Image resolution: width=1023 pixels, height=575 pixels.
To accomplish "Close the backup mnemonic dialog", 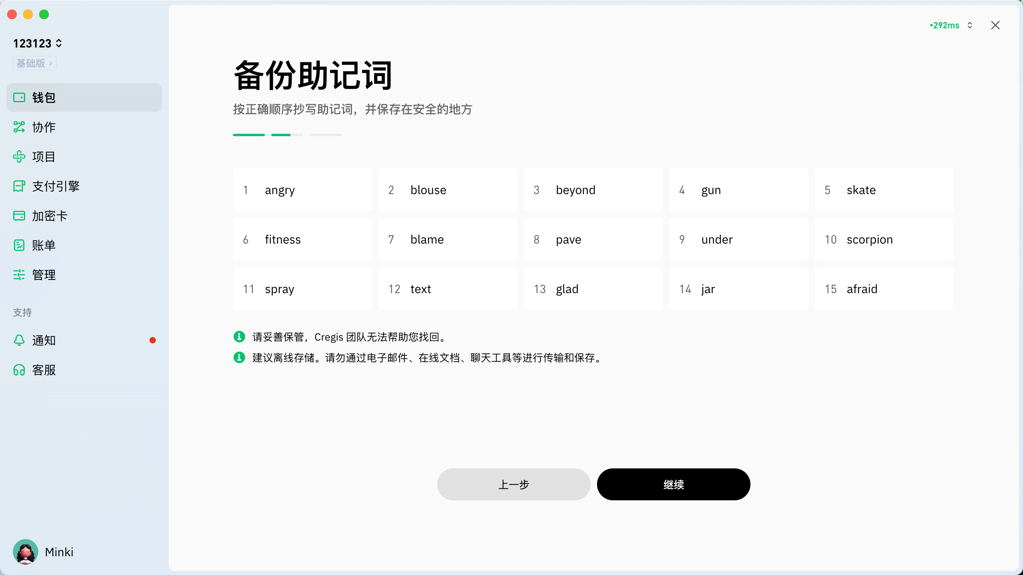I will [995, 25].
